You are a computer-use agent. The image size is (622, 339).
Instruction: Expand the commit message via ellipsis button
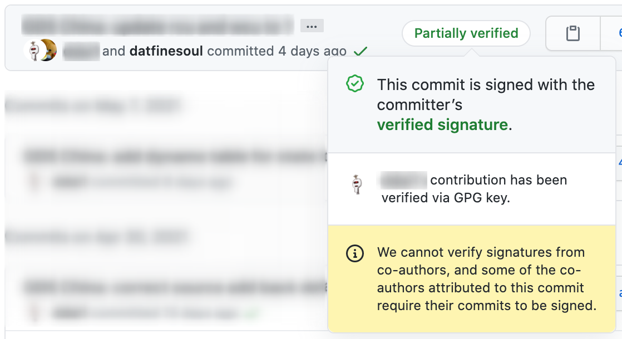click(x=312, y=26)
